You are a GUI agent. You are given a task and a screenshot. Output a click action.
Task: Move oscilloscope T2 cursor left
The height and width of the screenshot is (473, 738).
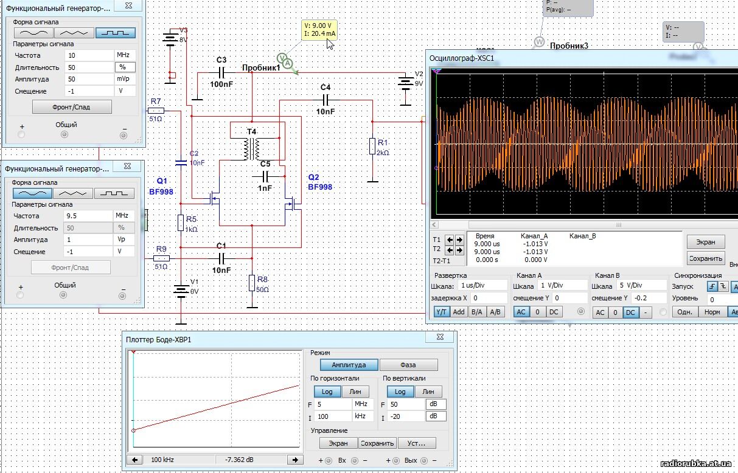[x=450, y=250]
